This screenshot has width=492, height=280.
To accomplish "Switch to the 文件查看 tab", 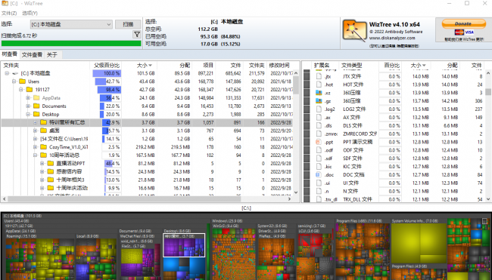I will pyautogui.click(x=32, y=55).
